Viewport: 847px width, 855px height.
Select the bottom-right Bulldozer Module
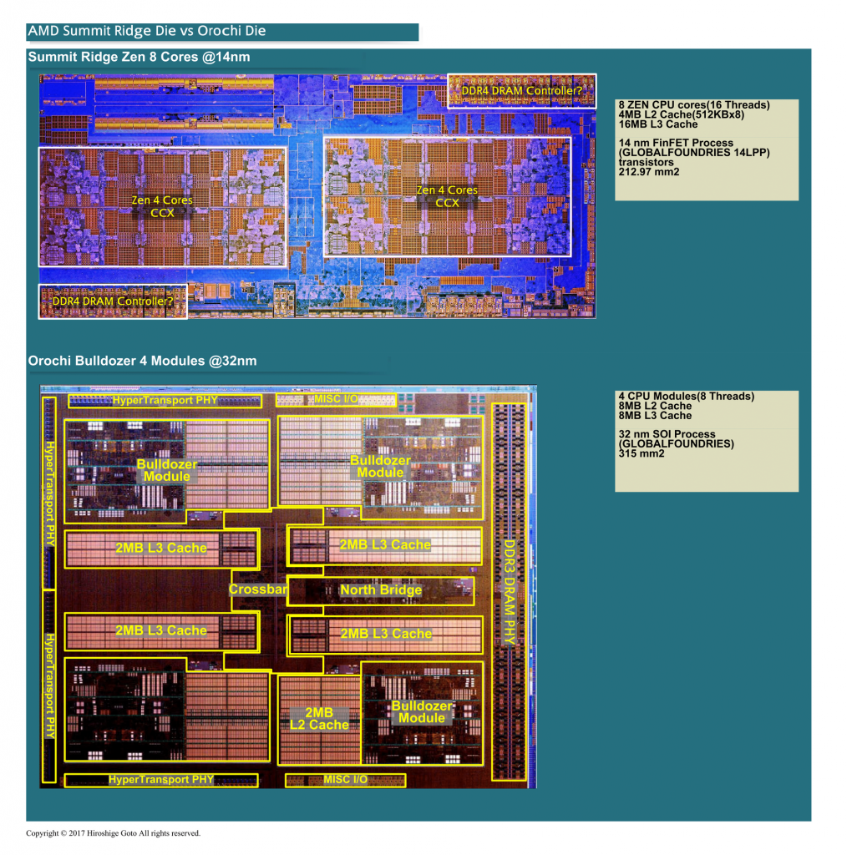click(422, 712)
